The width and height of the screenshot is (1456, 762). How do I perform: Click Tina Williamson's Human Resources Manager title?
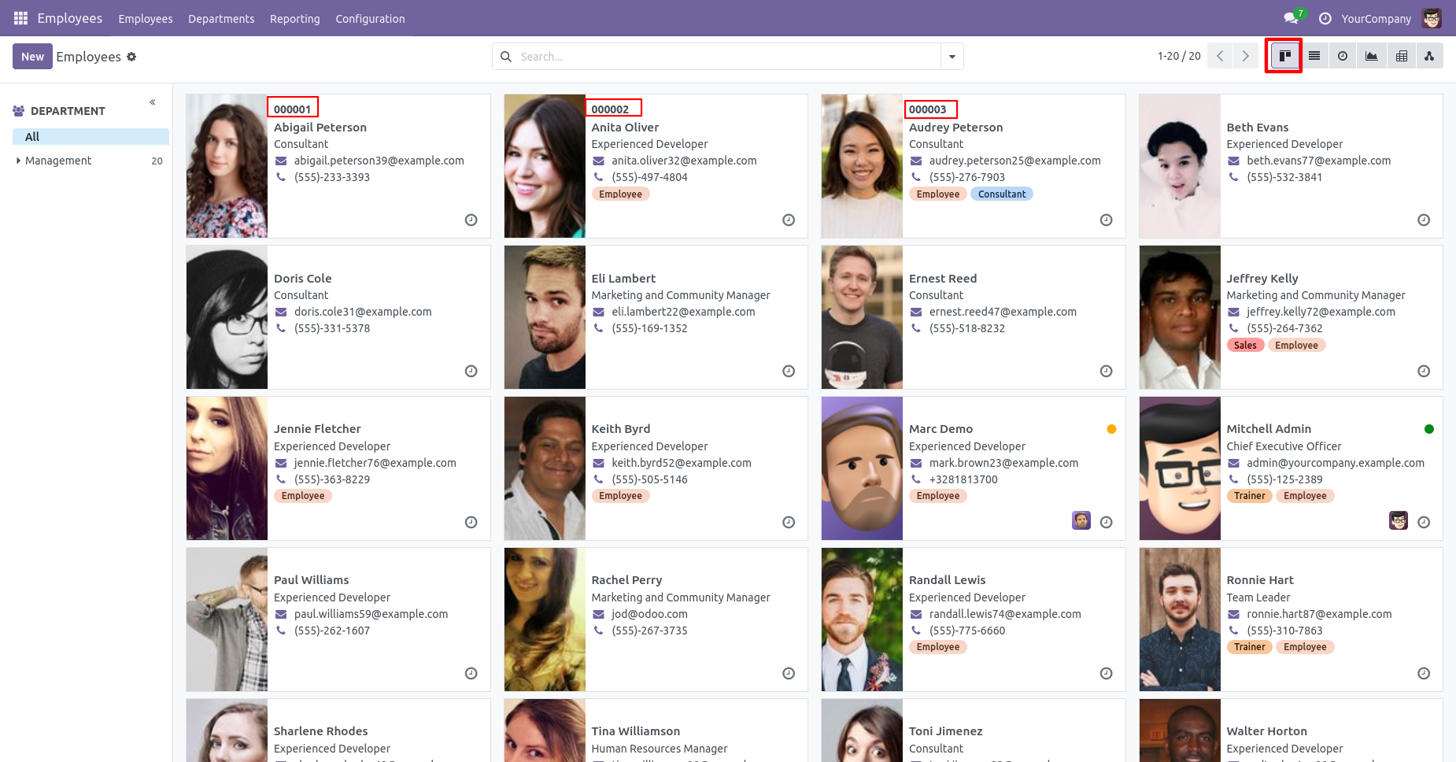[660, 749]
